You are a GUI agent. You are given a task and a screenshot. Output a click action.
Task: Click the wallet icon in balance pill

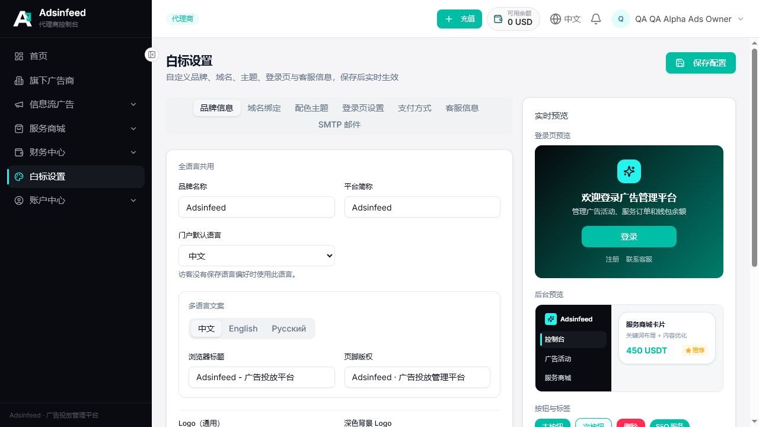(x=499, y=19)
